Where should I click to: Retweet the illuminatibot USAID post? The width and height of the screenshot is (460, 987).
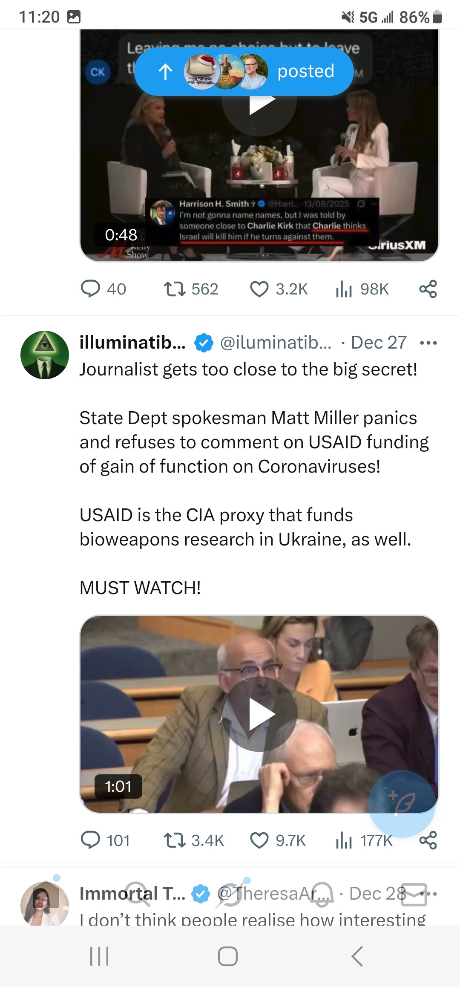[x=175, y=840]
